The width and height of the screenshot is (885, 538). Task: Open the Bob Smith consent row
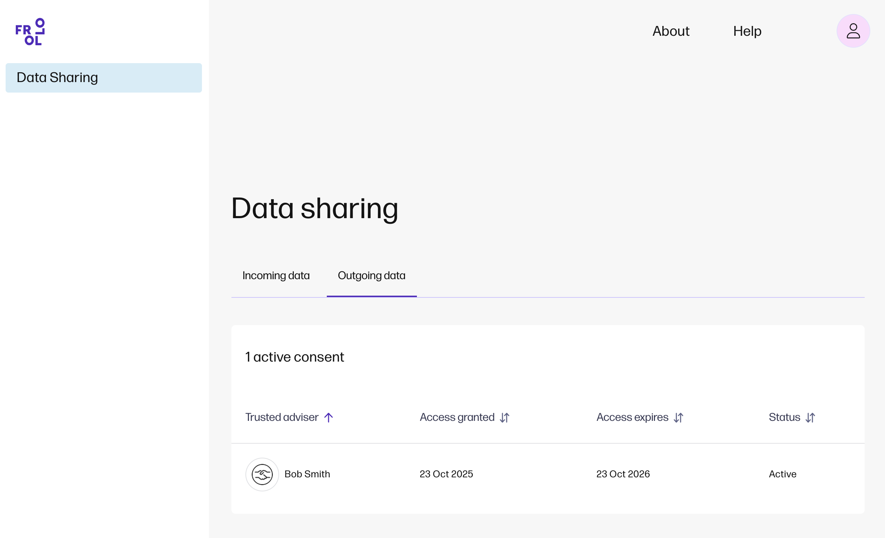pos(307,474)
